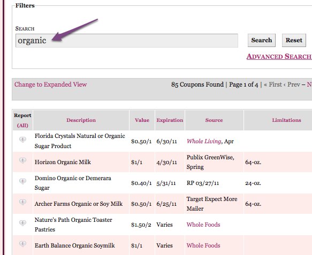Sort table by Description column
The height and width of the screenshot is (255, 312).
(81, 120)
